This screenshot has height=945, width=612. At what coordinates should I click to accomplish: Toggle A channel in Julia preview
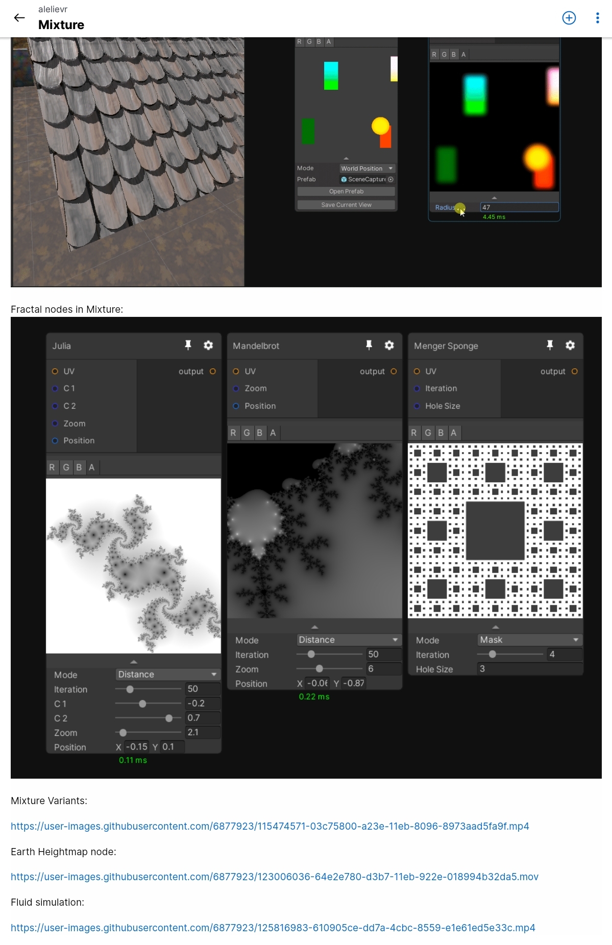click(91, 467)
